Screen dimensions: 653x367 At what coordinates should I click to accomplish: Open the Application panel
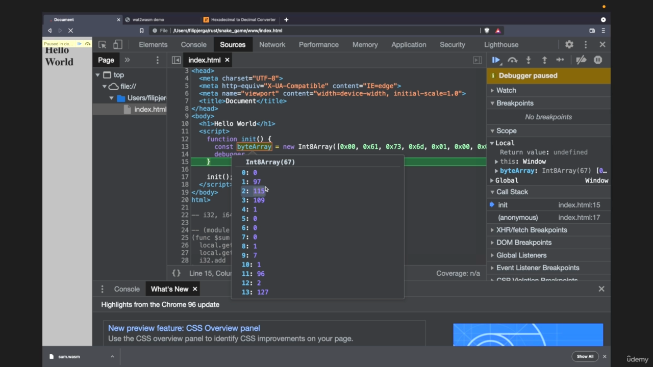pyautogui.click(x=409, y=44)
